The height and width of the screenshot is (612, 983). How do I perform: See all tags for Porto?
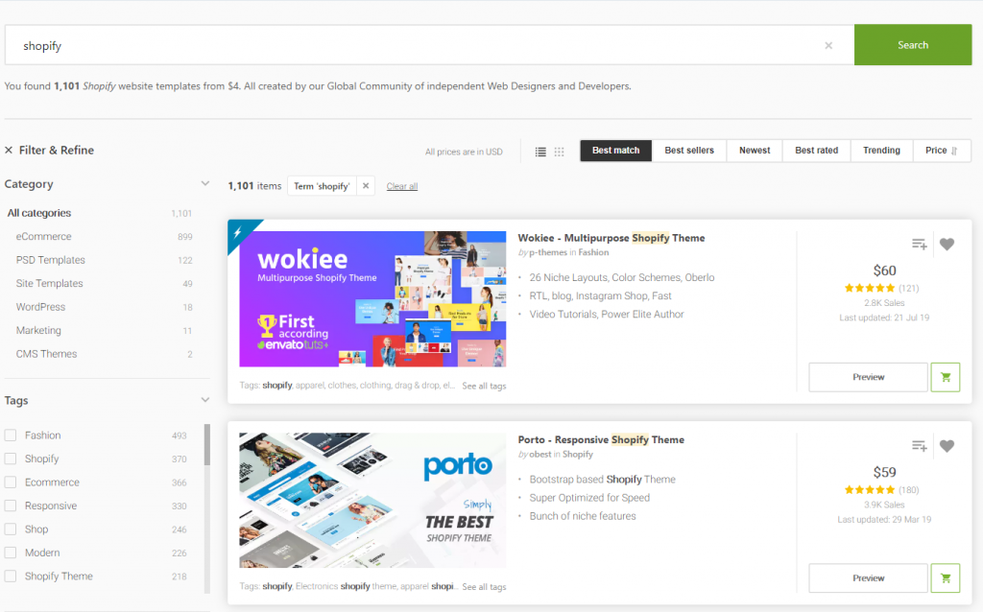pos(484,587)
